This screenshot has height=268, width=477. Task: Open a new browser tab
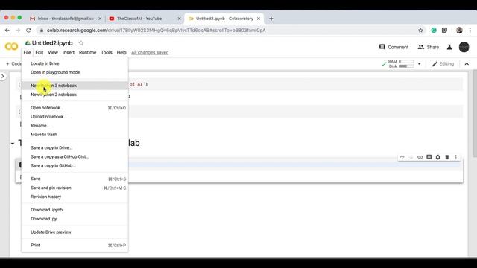[x=271, y=19]
